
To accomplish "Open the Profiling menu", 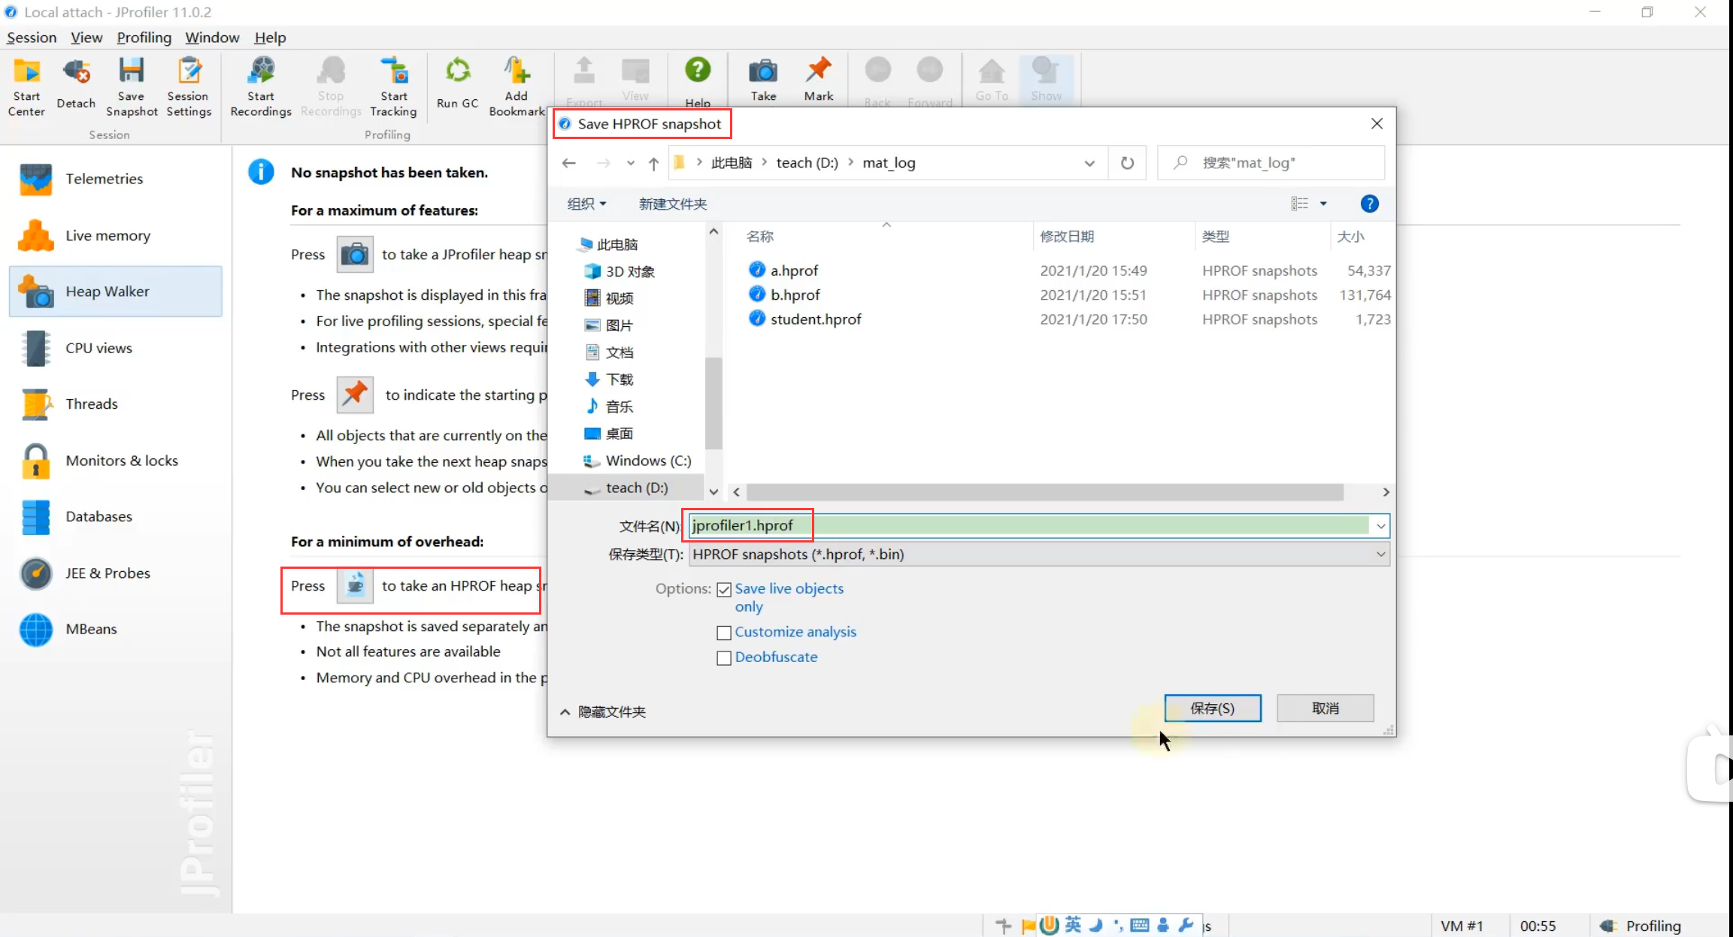I will [x=143, y=38].
